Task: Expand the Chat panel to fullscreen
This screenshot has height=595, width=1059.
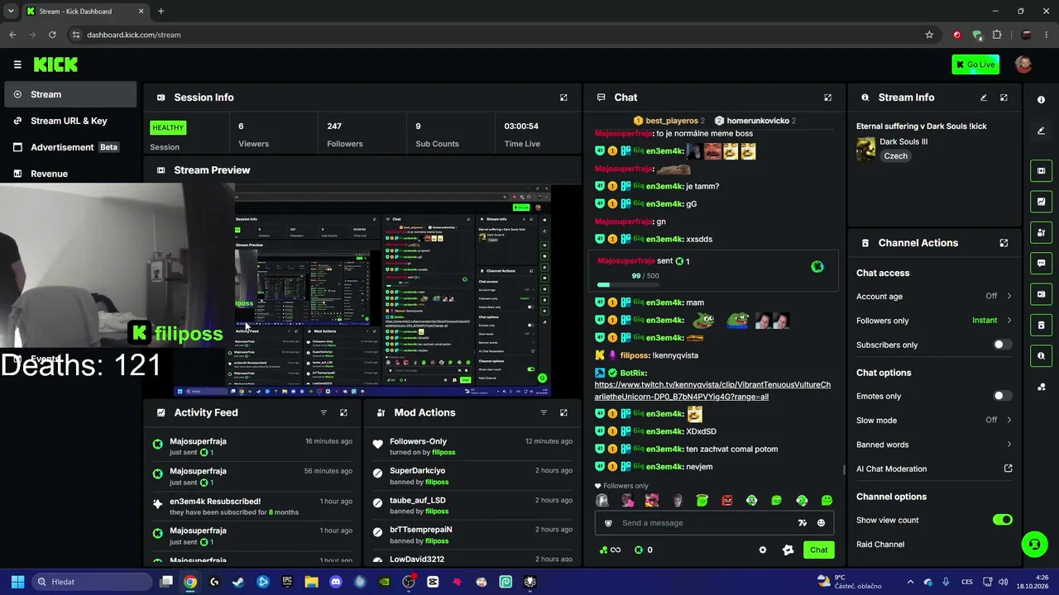Action: click(827, 98)
